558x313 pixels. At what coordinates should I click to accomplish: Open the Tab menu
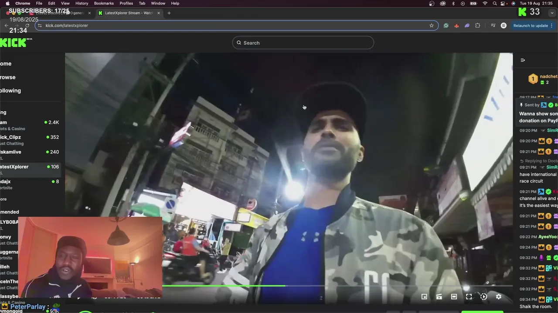(x=142, y=3)
